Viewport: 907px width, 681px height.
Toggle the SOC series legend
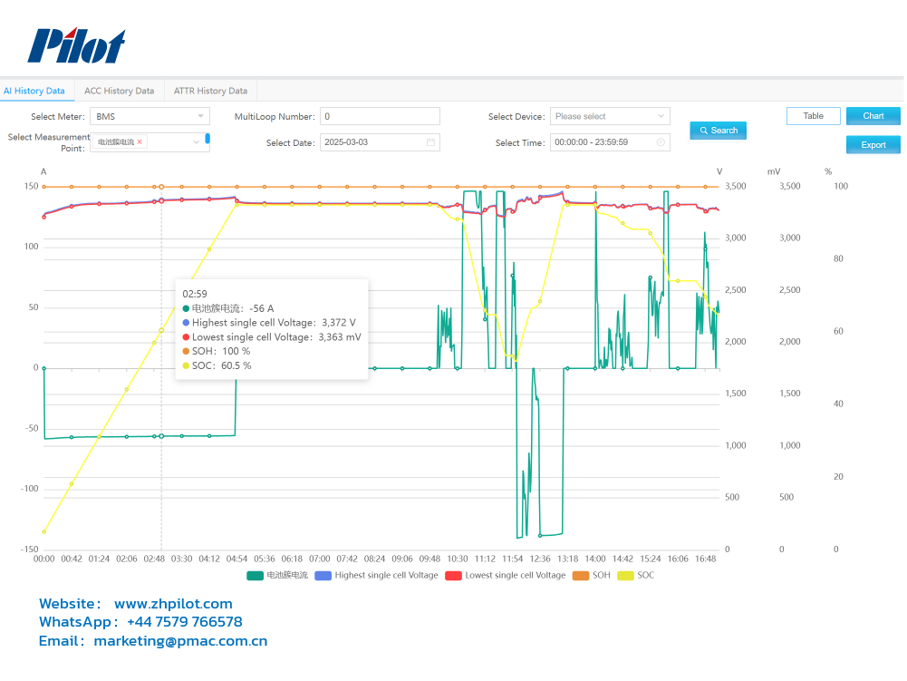tap(636, 576)
